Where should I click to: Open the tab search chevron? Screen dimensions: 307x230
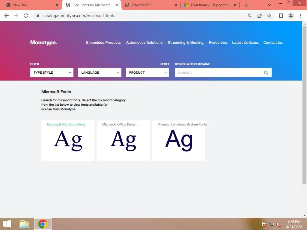[x=270, y=5]
